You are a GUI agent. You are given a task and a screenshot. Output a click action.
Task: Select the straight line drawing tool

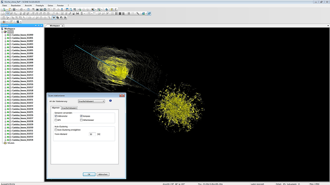point(34,18)
